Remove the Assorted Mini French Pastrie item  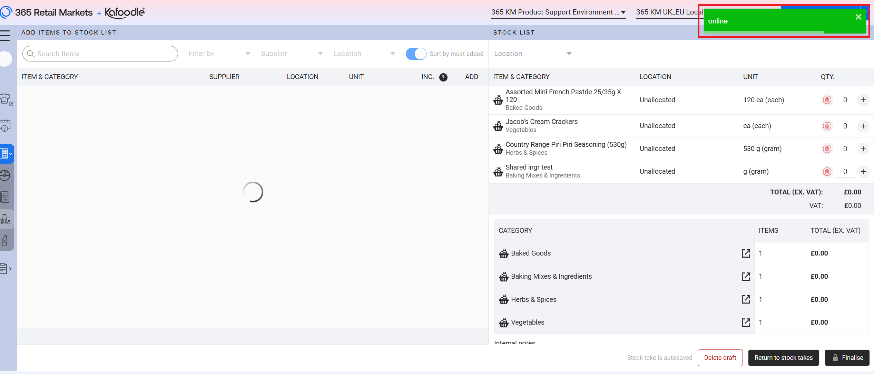(827, 100)
